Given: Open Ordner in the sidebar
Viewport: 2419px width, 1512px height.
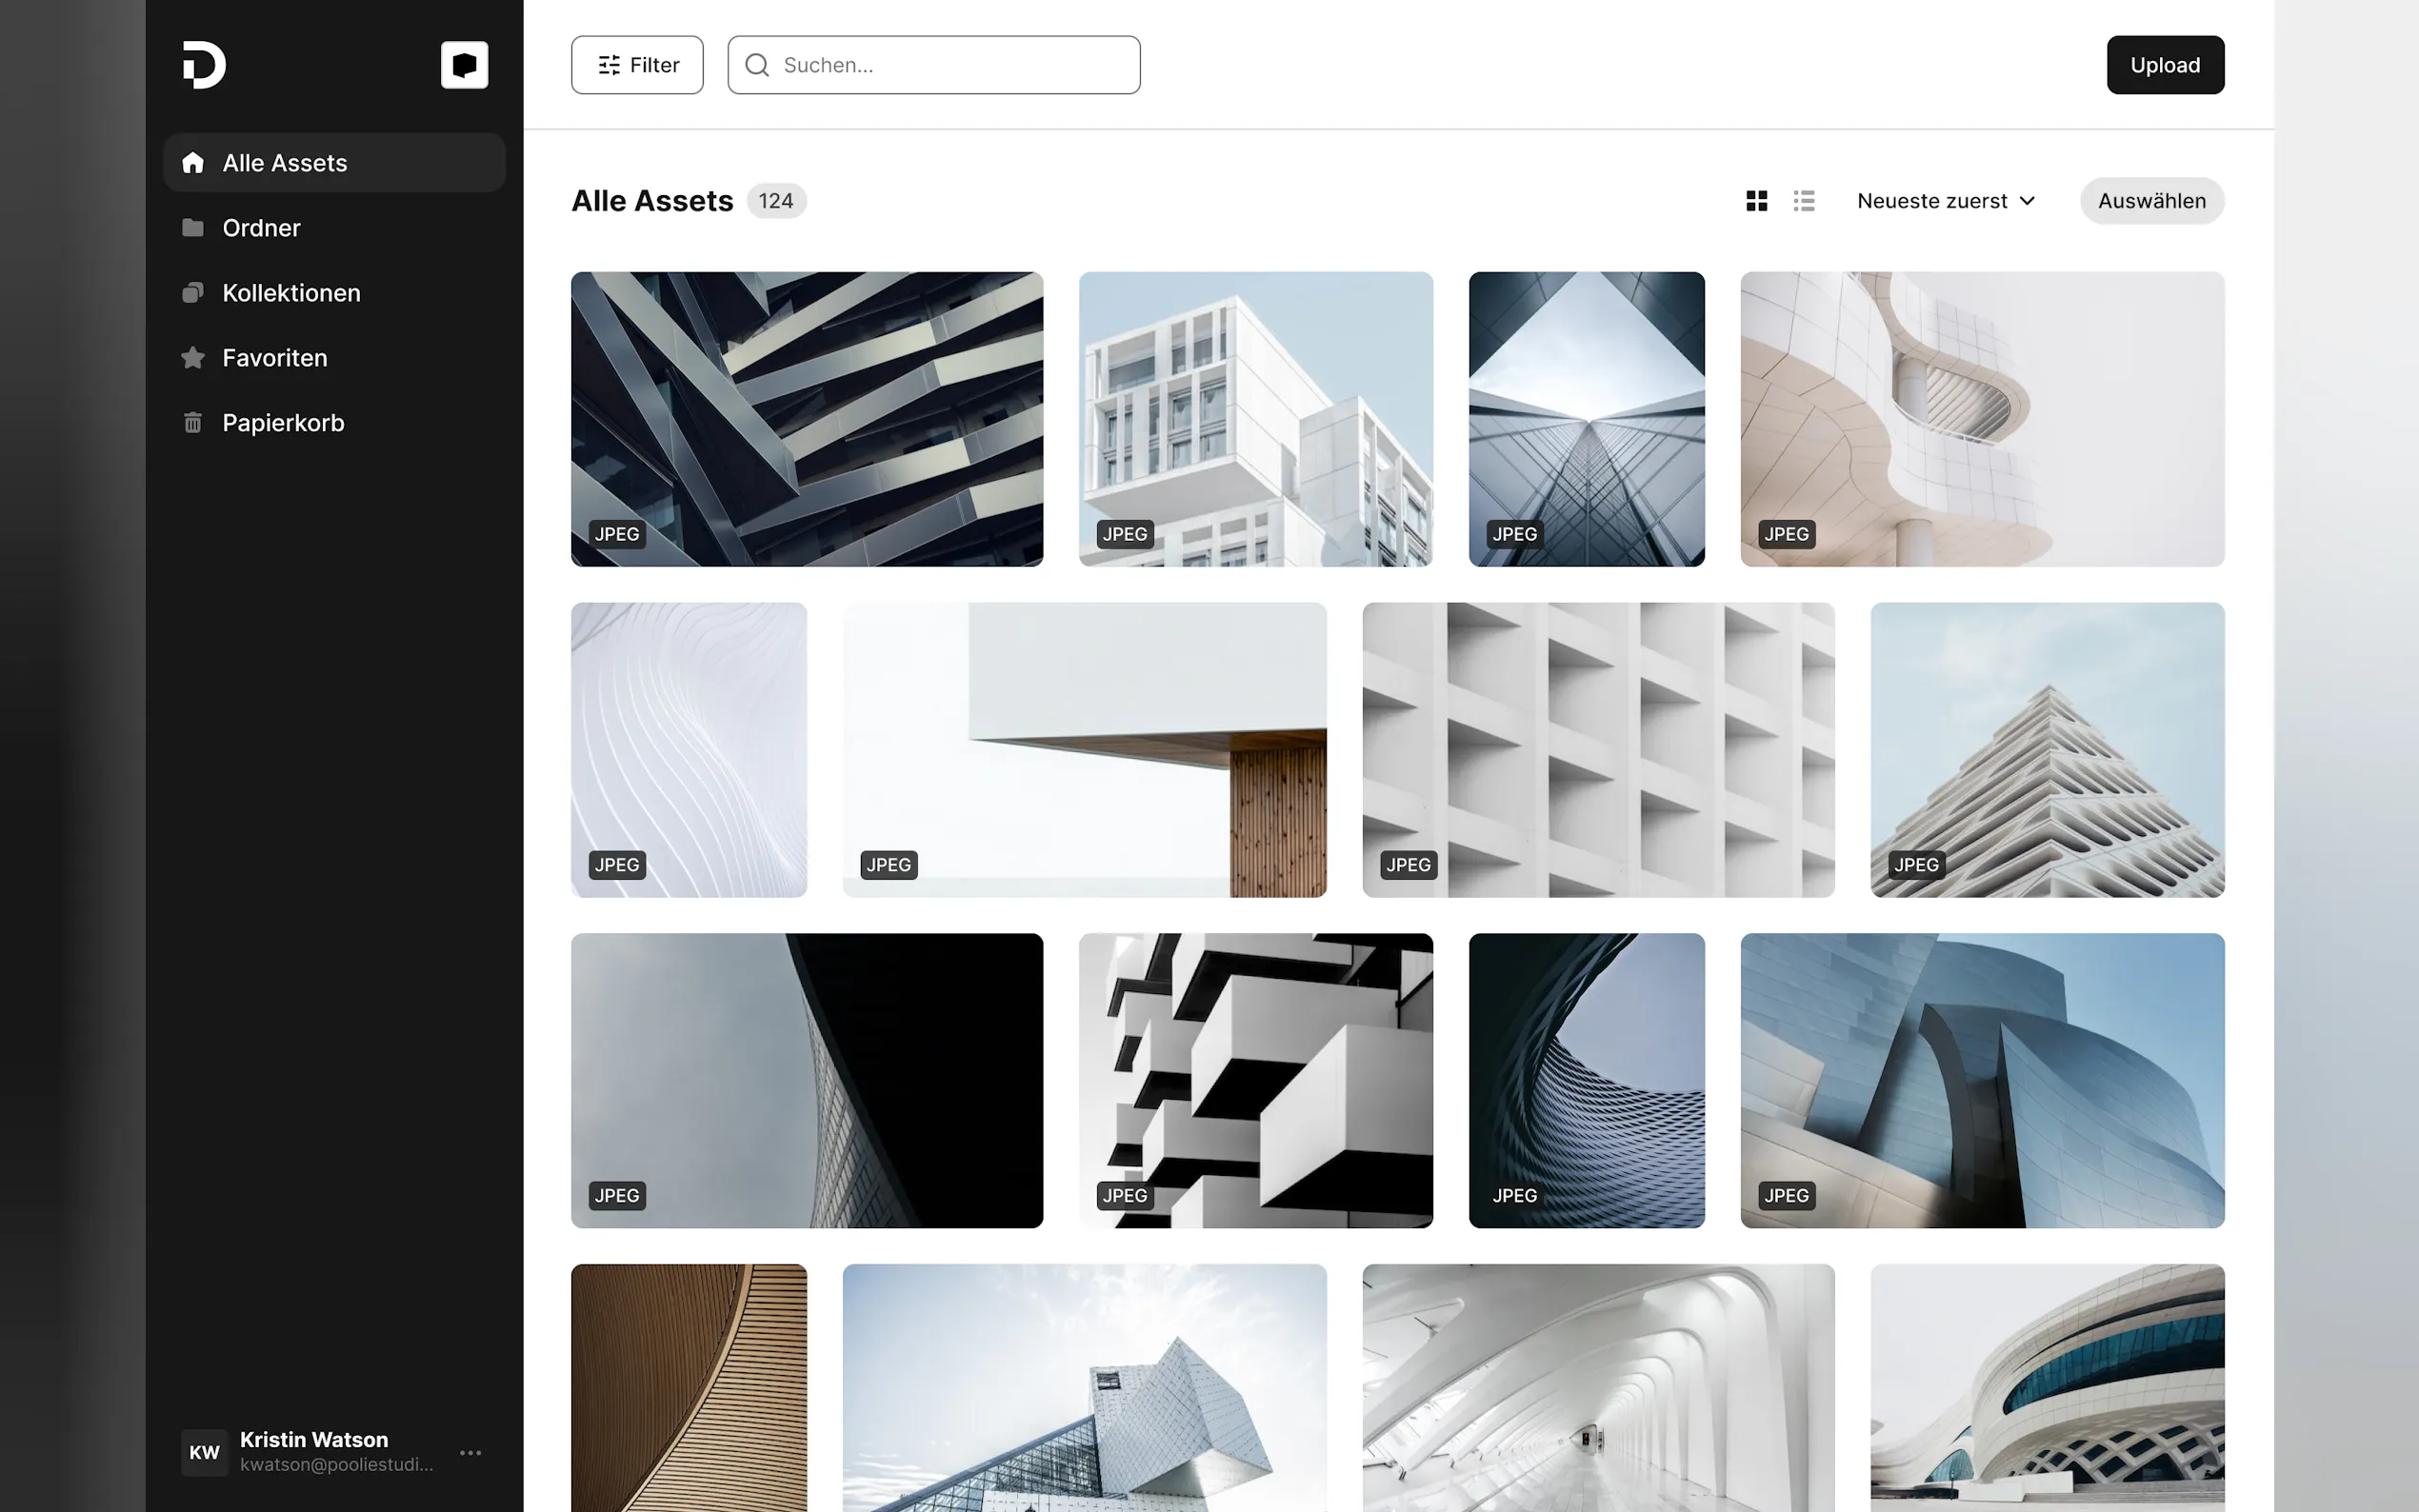Looking at the screenshot, I should click(261, 228).
